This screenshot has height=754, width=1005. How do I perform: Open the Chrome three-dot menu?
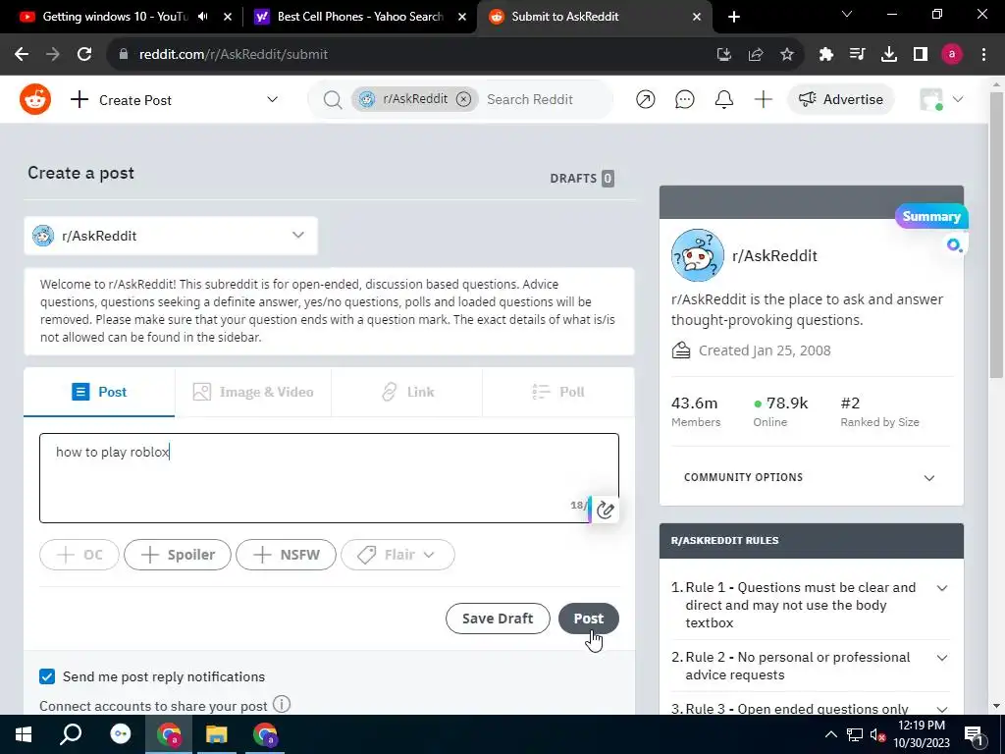coord(983,55)
